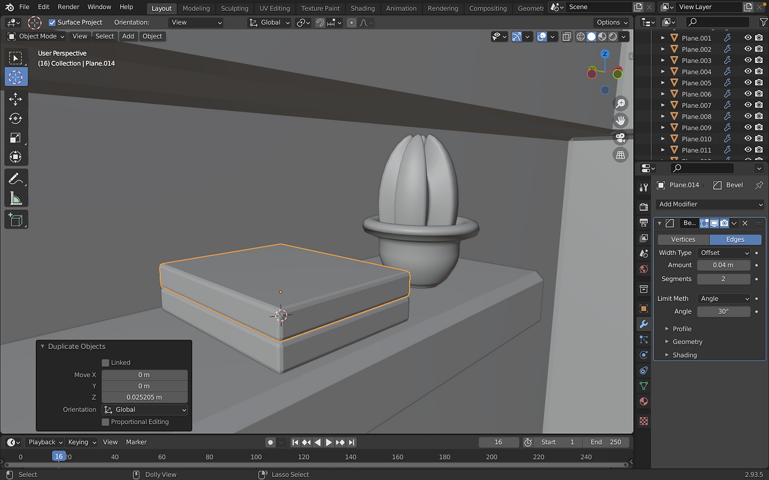The height and width of the screenshot is (480, 769).
Task: Select the Select Box tool
Action: click(16, 58)
